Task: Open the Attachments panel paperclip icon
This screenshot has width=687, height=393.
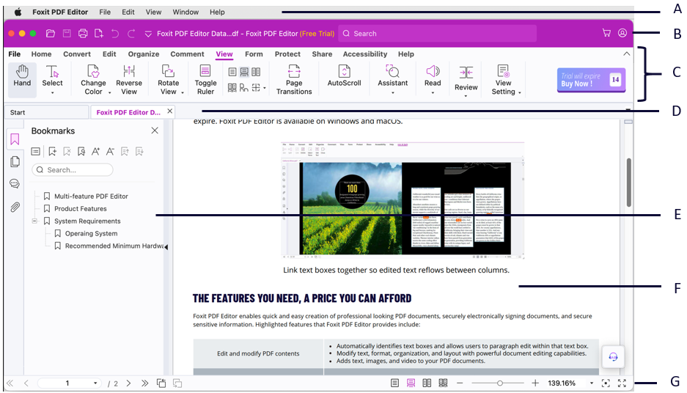Action: tap(15, 207)
